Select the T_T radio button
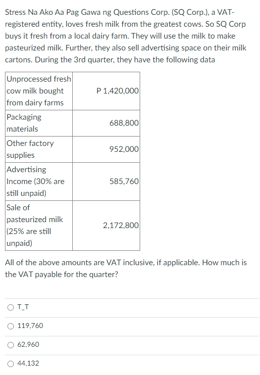 click(x=10, y=307)
